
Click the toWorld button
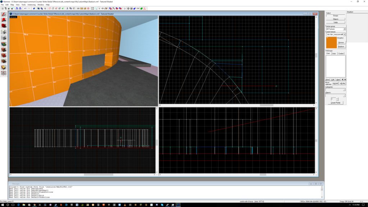point(335,83)
